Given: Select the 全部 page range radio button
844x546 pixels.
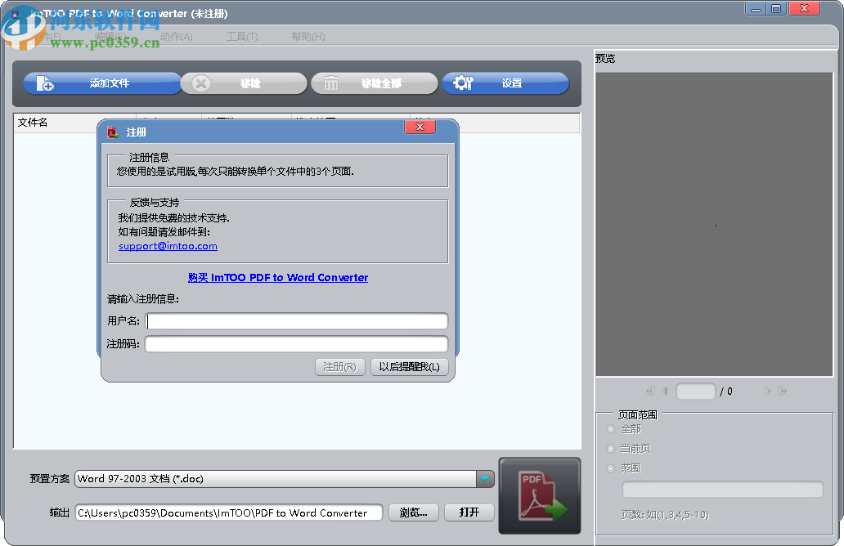Looking at the screenshot, I should [610, 428].
